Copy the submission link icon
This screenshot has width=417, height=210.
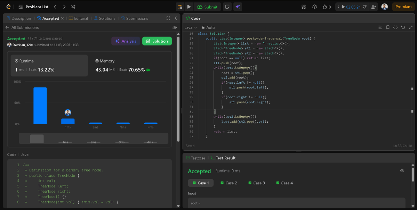point(175,27)
